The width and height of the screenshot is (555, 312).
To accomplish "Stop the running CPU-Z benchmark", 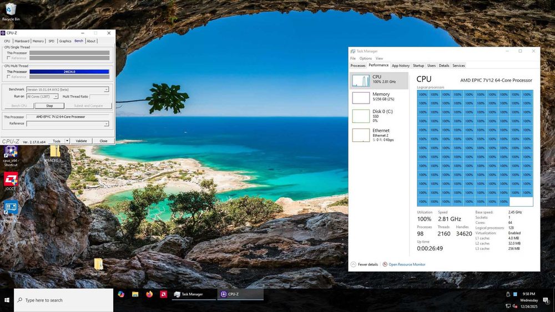I will (49, 106).
